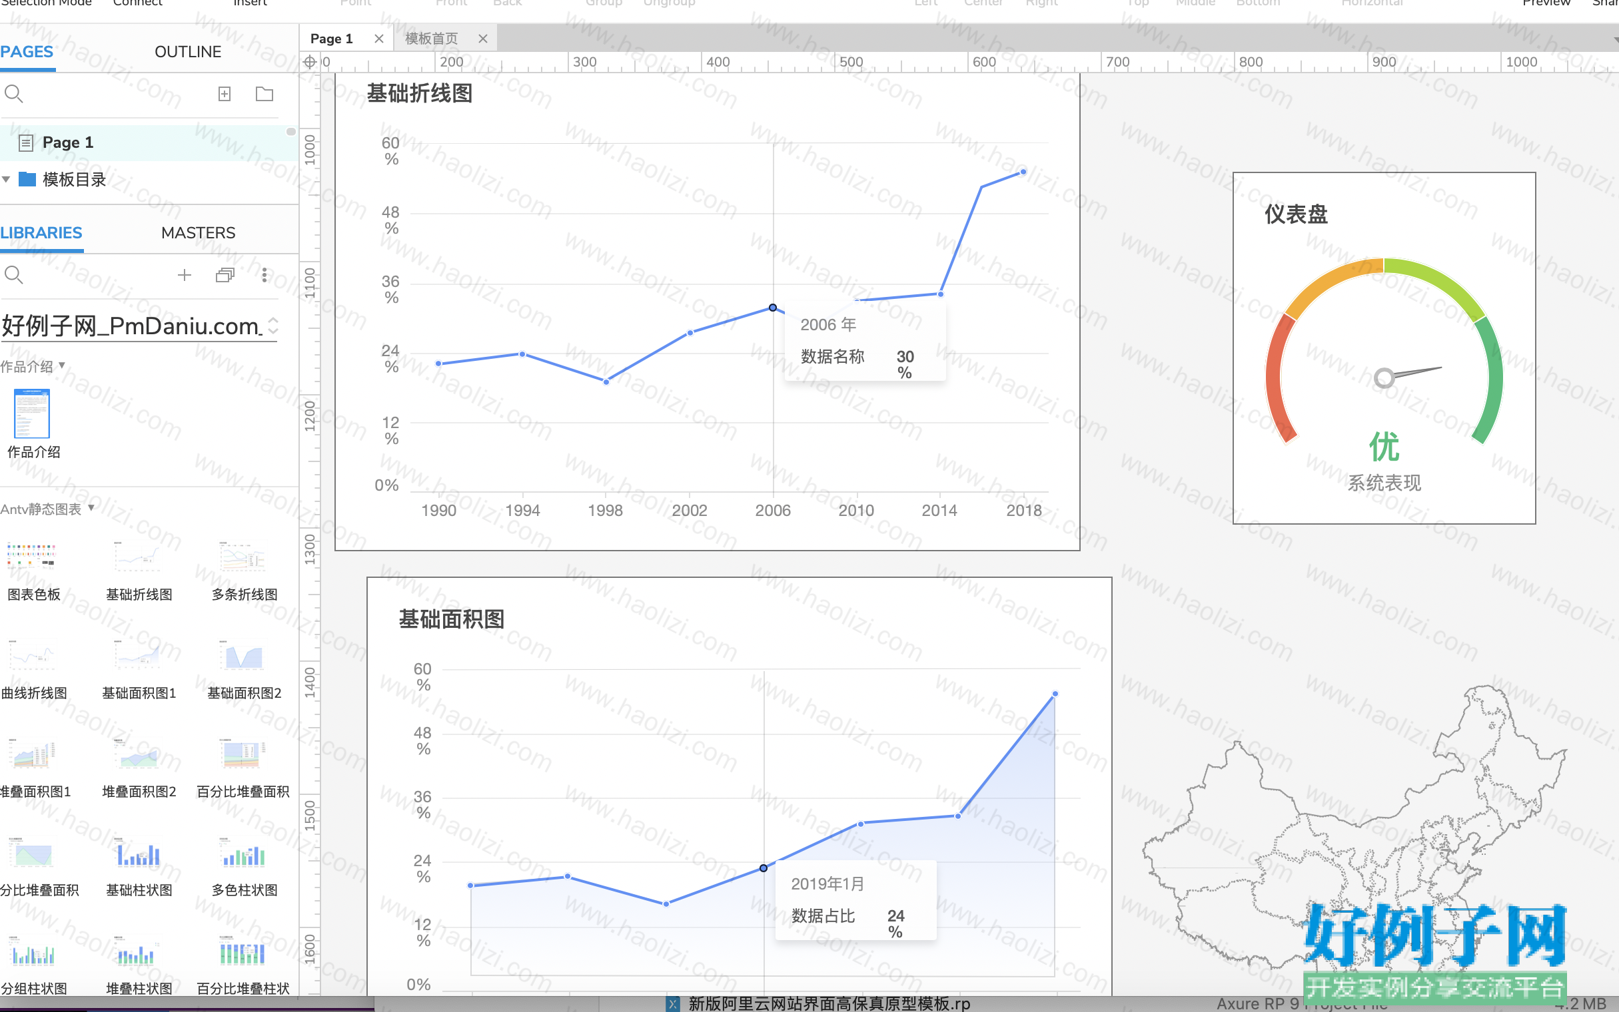The width and height of the screenshot is (1619, 1012).
Task: Add a new page in Pages panel
Action: [x=225, y=94]
